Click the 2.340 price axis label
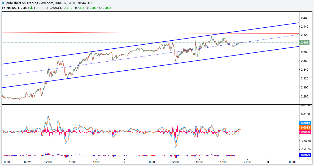 [305, 70]
